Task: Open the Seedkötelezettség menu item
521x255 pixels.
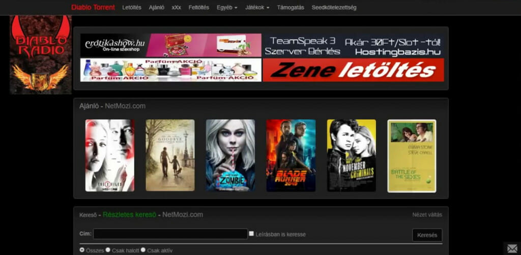Action: pos(334,7)
